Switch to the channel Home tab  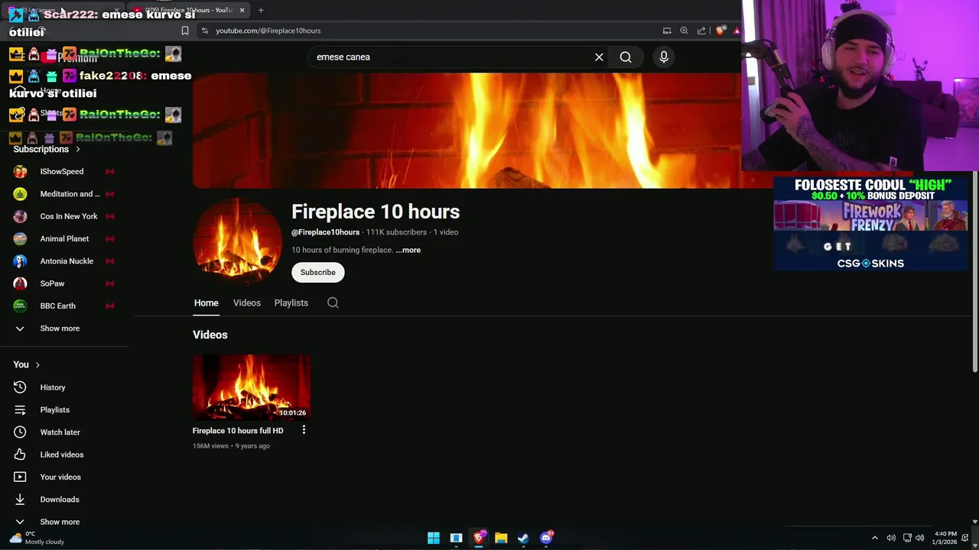206,302
